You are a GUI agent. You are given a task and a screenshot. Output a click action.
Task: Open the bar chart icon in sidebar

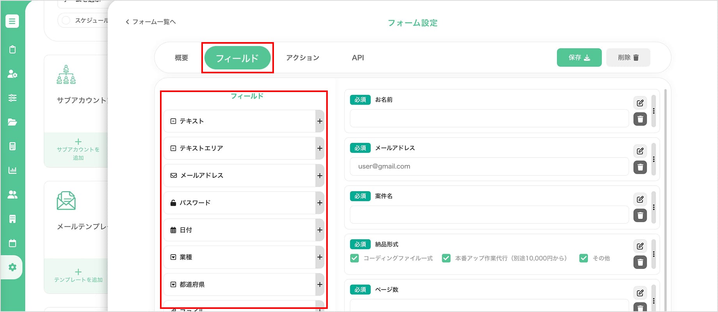(12, 170)
